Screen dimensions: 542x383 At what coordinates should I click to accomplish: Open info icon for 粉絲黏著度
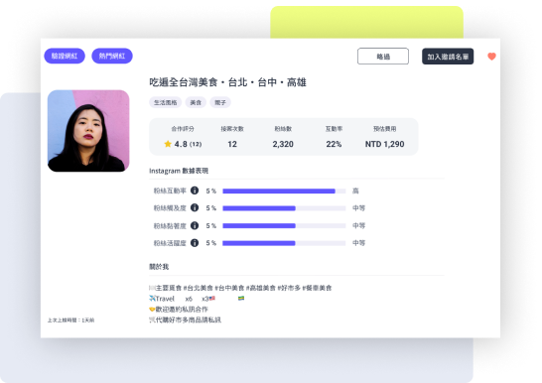click(x=195, y=225)
